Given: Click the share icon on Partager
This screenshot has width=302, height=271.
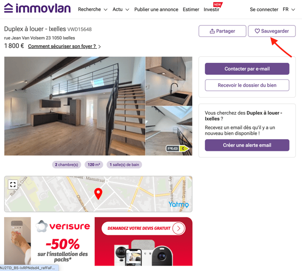Looking at the screenshot, I should (x=212, y=31).
